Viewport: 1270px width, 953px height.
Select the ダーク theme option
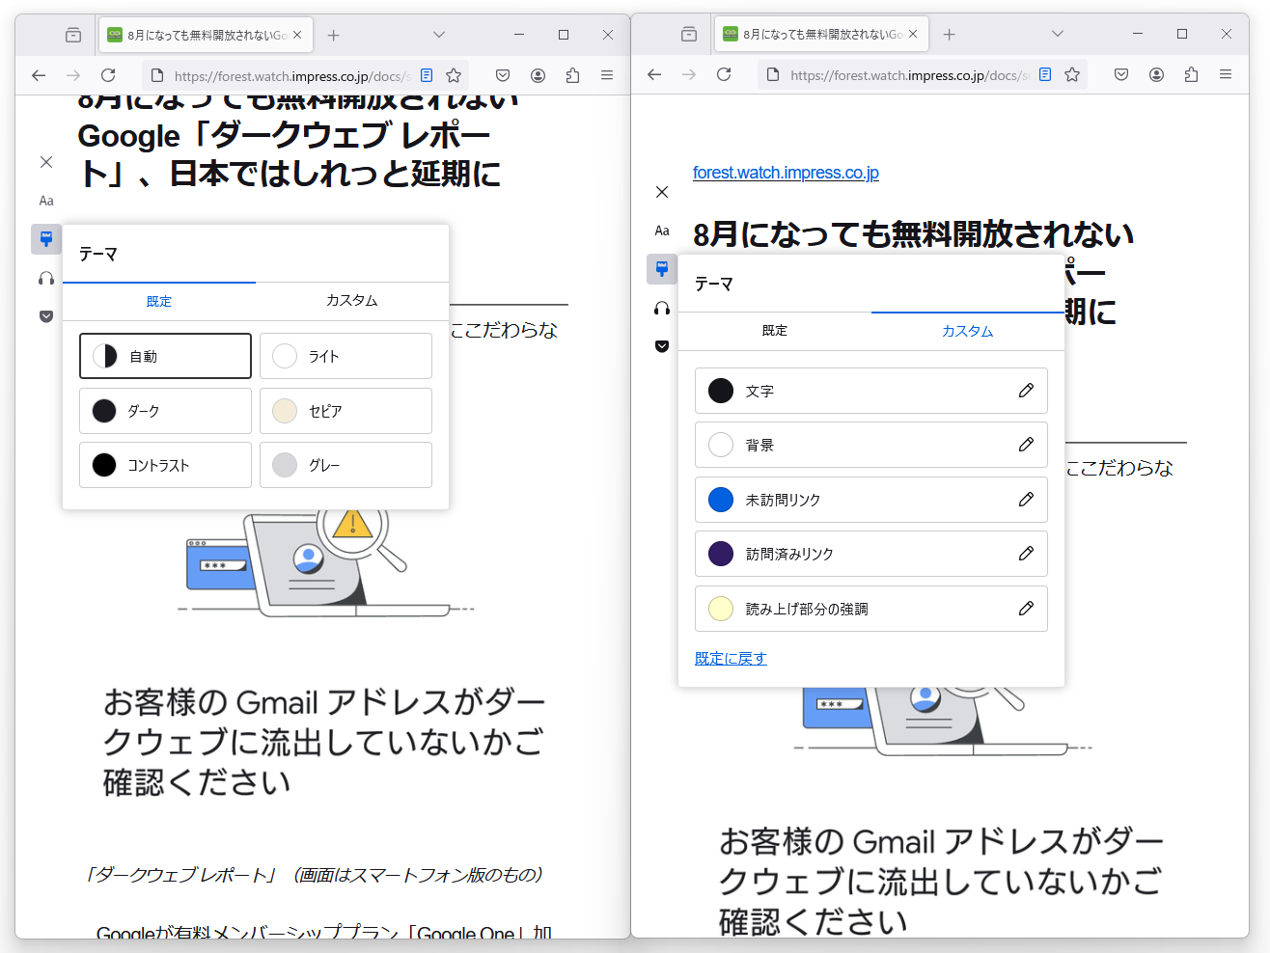(x=165, y=410)
